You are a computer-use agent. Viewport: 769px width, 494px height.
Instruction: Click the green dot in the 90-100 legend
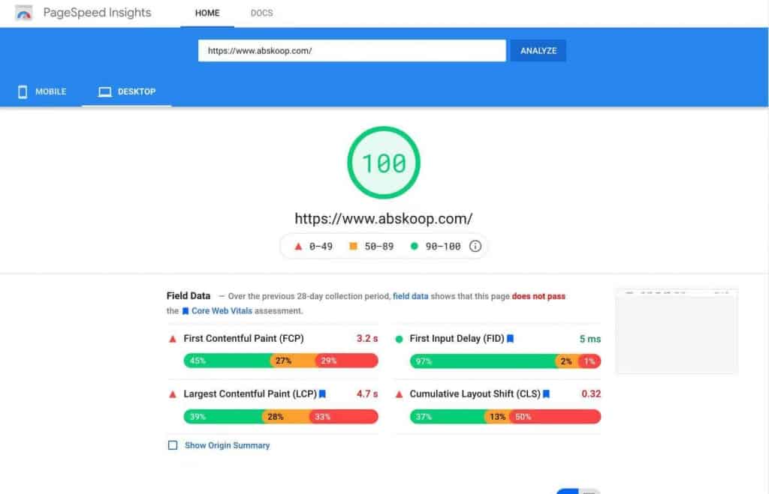pyautogui.click(x=415, y=245)
